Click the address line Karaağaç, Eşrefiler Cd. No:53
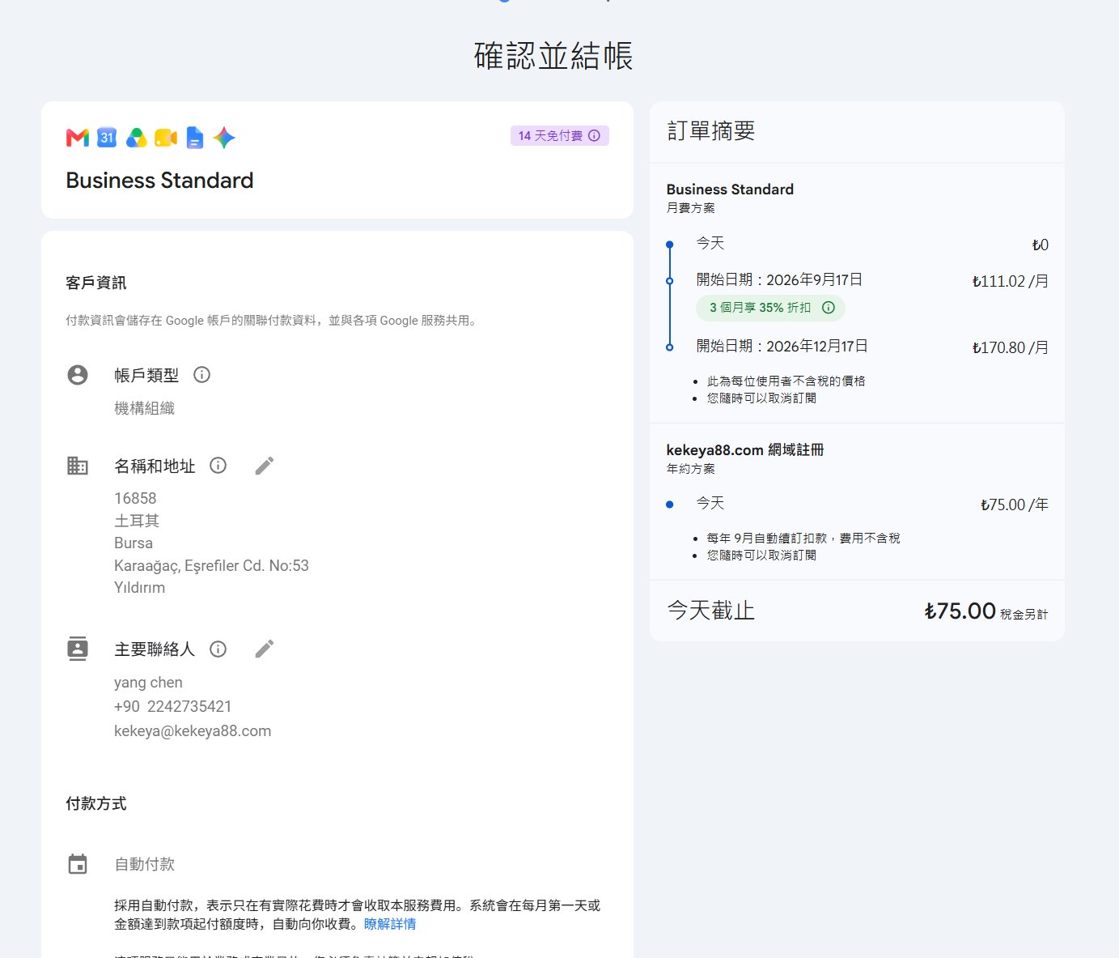This screenshot has width=1119, height=958. [211, 566]
